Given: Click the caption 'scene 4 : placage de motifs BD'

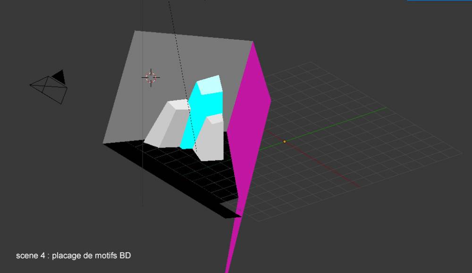Looking at the screenshot, I should (x=74, y=256).
